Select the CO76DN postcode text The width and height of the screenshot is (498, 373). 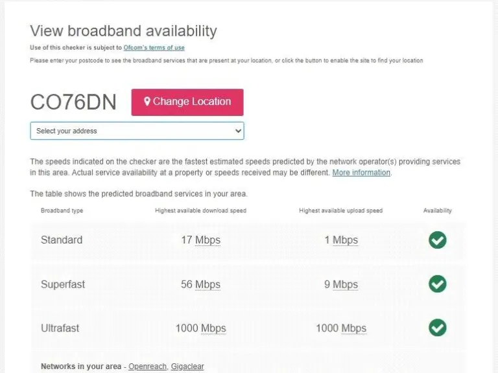click(x=73, y=102)
